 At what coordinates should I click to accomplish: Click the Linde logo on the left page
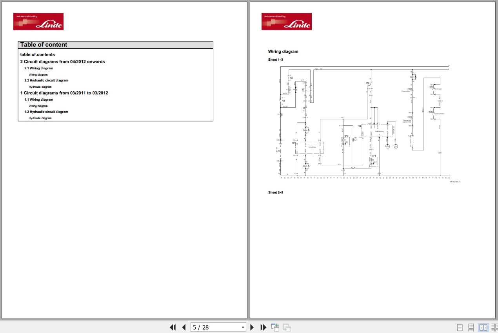coord(38,22)
